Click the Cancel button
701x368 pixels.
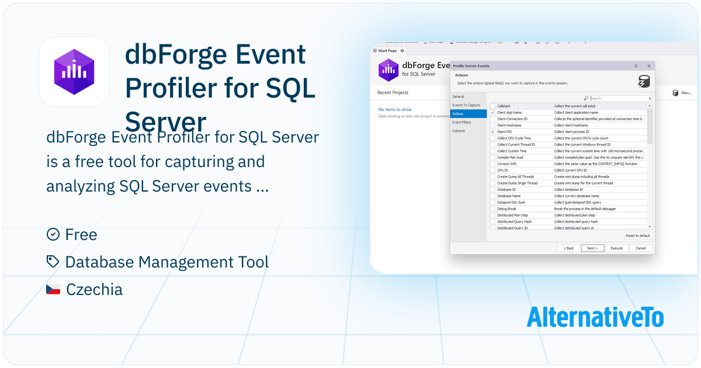coord(640,248)
